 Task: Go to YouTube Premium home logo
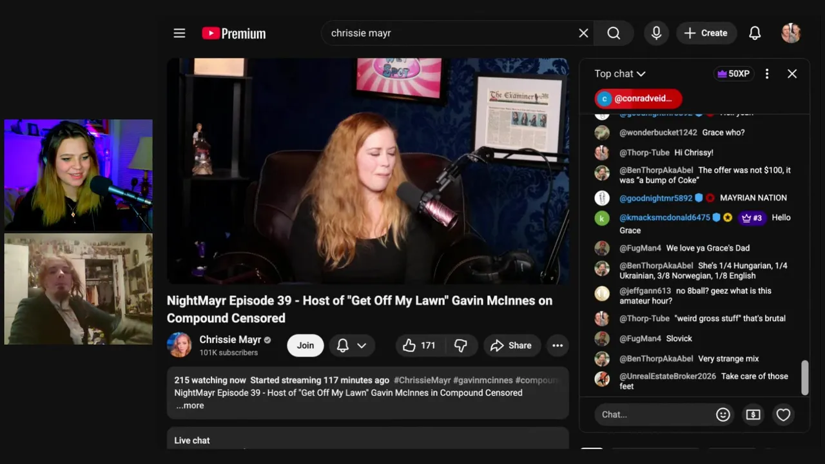tap(233, 34)
